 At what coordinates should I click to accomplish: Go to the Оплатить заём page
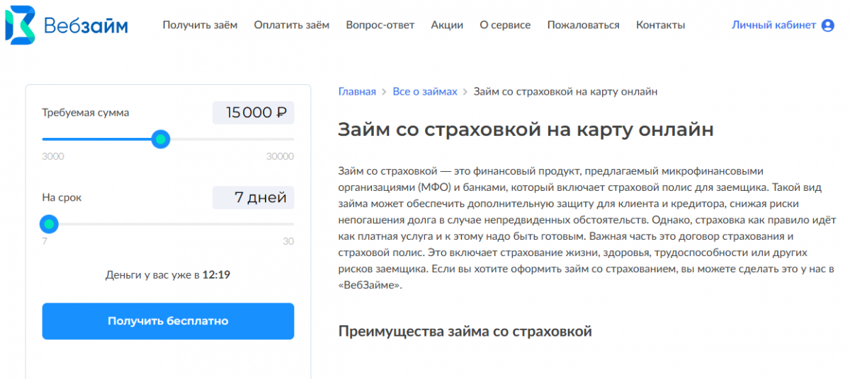291,25
